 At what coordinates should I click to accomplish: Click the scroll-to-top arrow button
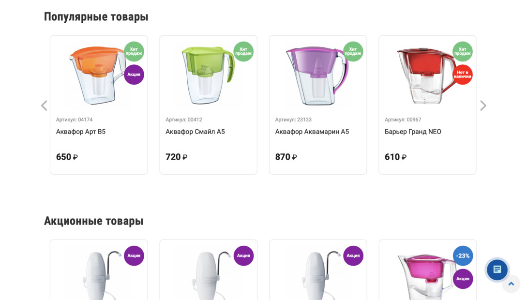click(x=511, y=284)
